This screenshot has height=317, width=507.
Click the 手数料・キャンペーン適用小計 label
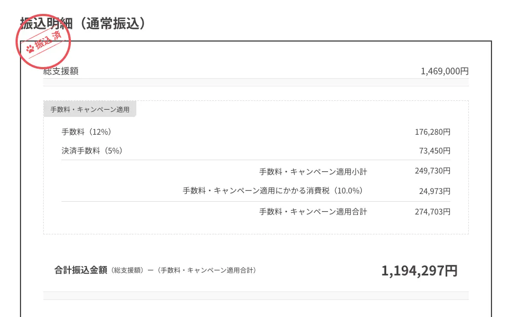click(313, 172)
